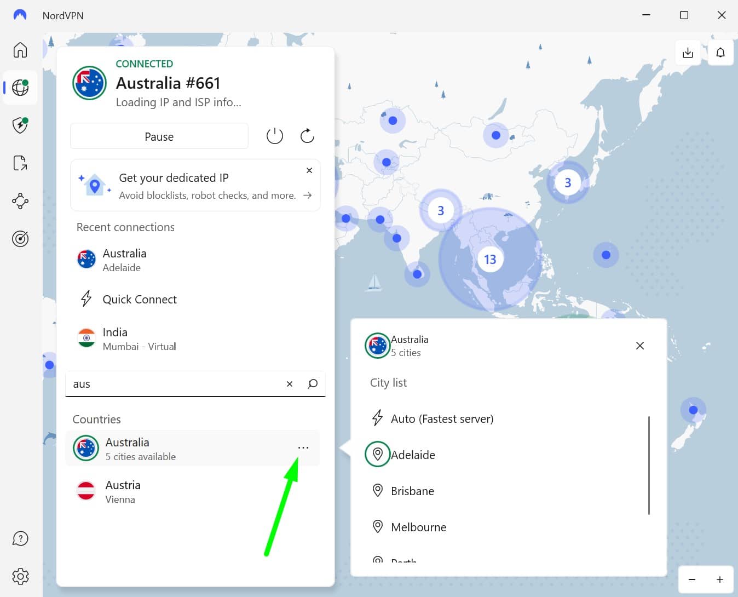The width and height of the screenshot is (738, 597).
Task: Click the download updates icon
Action: coord(688,53)
